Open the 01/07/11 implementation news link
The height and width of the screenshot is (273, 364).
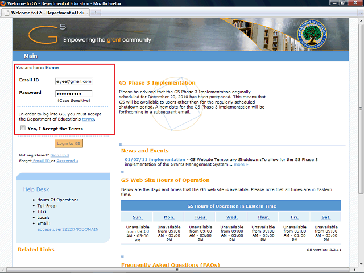coord(155,159)
